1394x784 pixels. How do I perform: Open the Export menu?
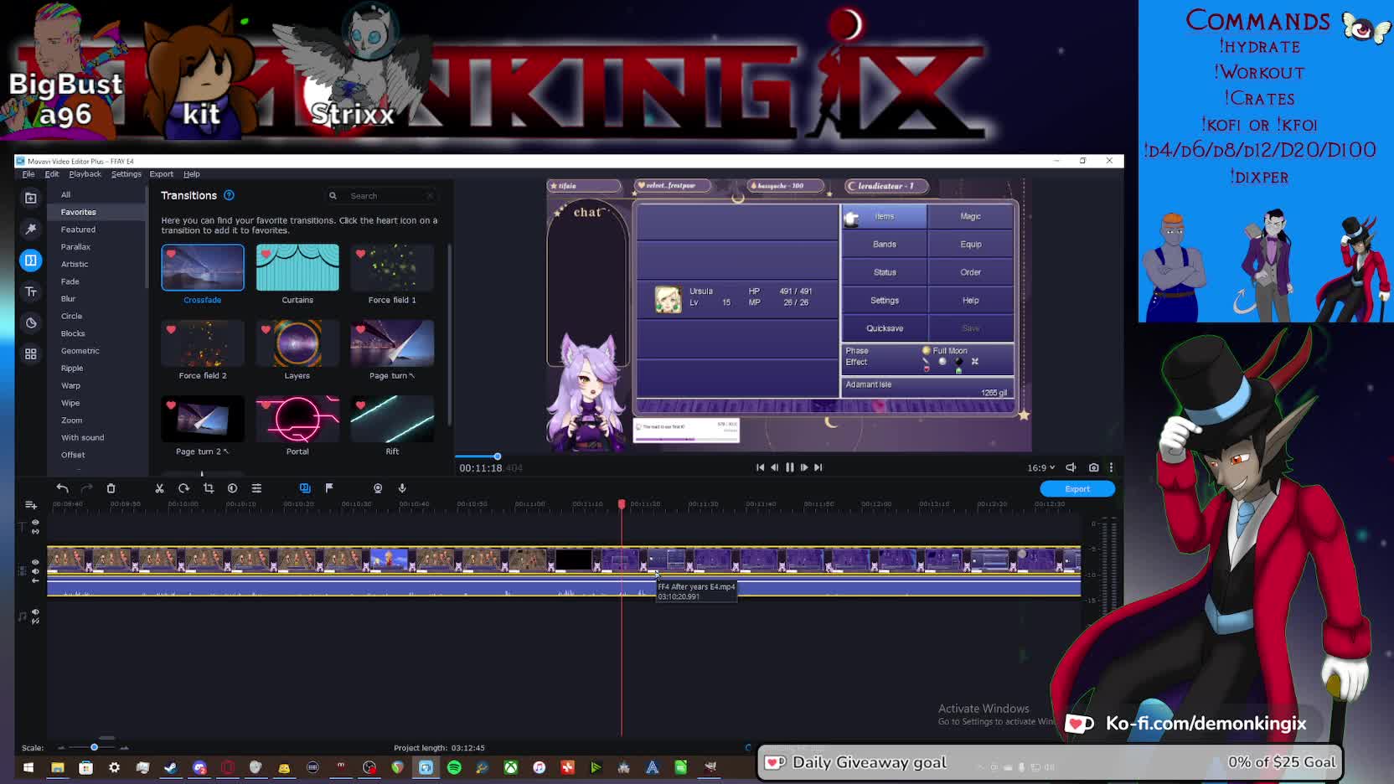tap(162, 174)
